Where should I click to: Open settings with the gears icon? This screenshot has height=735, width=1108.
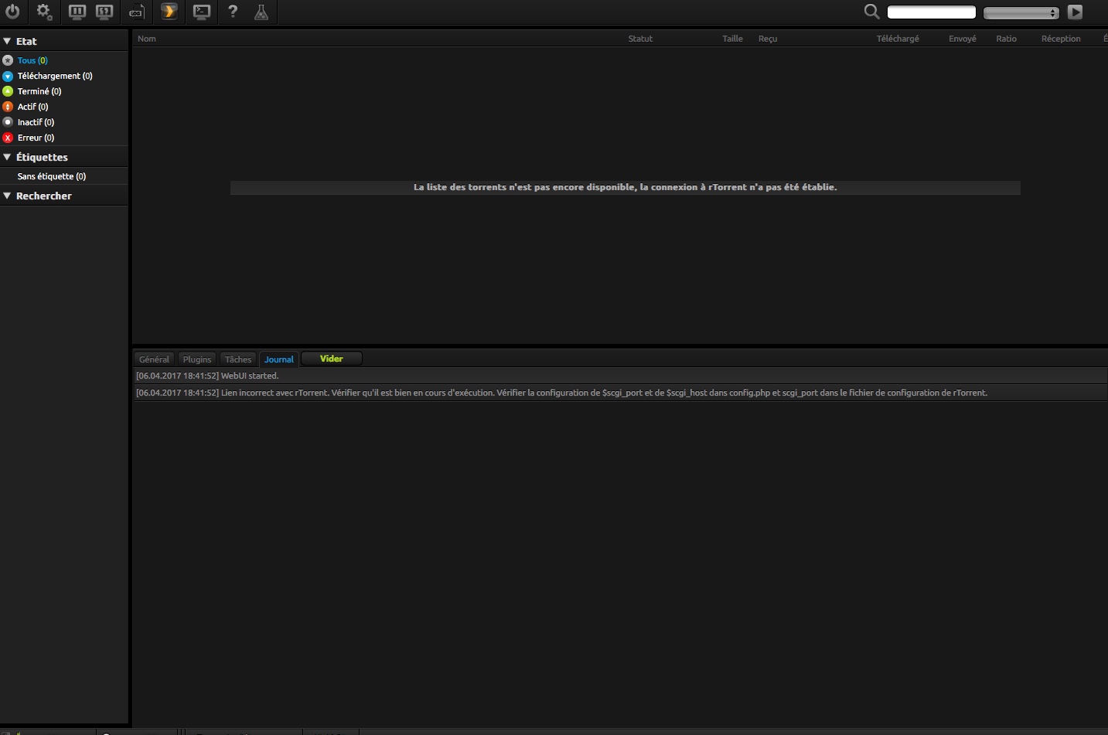pos(44,12)
